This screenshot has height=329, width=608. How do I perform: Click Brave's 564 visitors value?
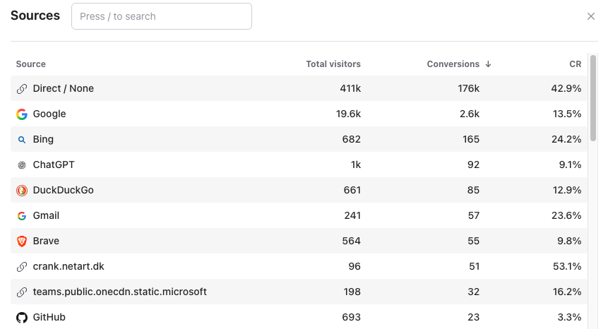[x=351, y=241]
